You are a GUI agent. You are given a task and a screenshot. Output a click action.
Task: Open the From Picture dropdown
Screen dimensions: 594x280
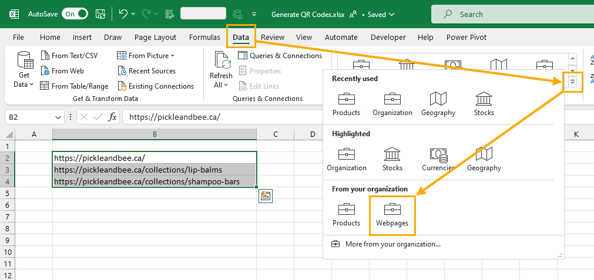(x=146, y=56)
